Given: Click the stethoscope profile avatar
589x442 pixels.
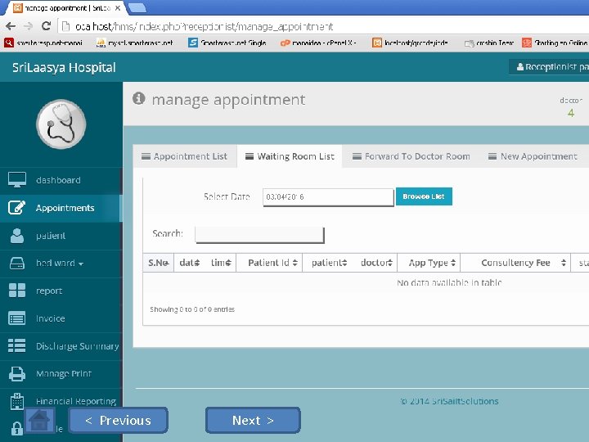Looking at the screenshot, I should (x=61, y=124).
